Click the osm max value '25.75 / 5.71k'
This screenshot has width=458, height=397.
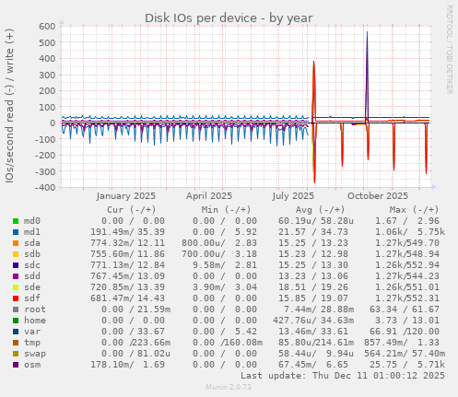pyautogui.click(x=407, y=365)
